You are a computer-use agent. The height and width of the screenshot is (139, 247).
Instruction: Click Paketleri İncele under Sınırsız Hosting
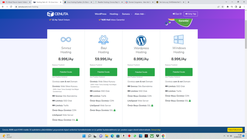click(66, 72)
